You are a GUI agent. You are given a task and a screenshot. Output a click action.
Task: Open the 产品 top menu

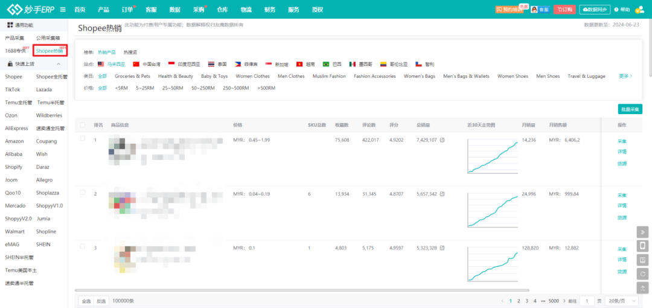[x=104, y=10]
